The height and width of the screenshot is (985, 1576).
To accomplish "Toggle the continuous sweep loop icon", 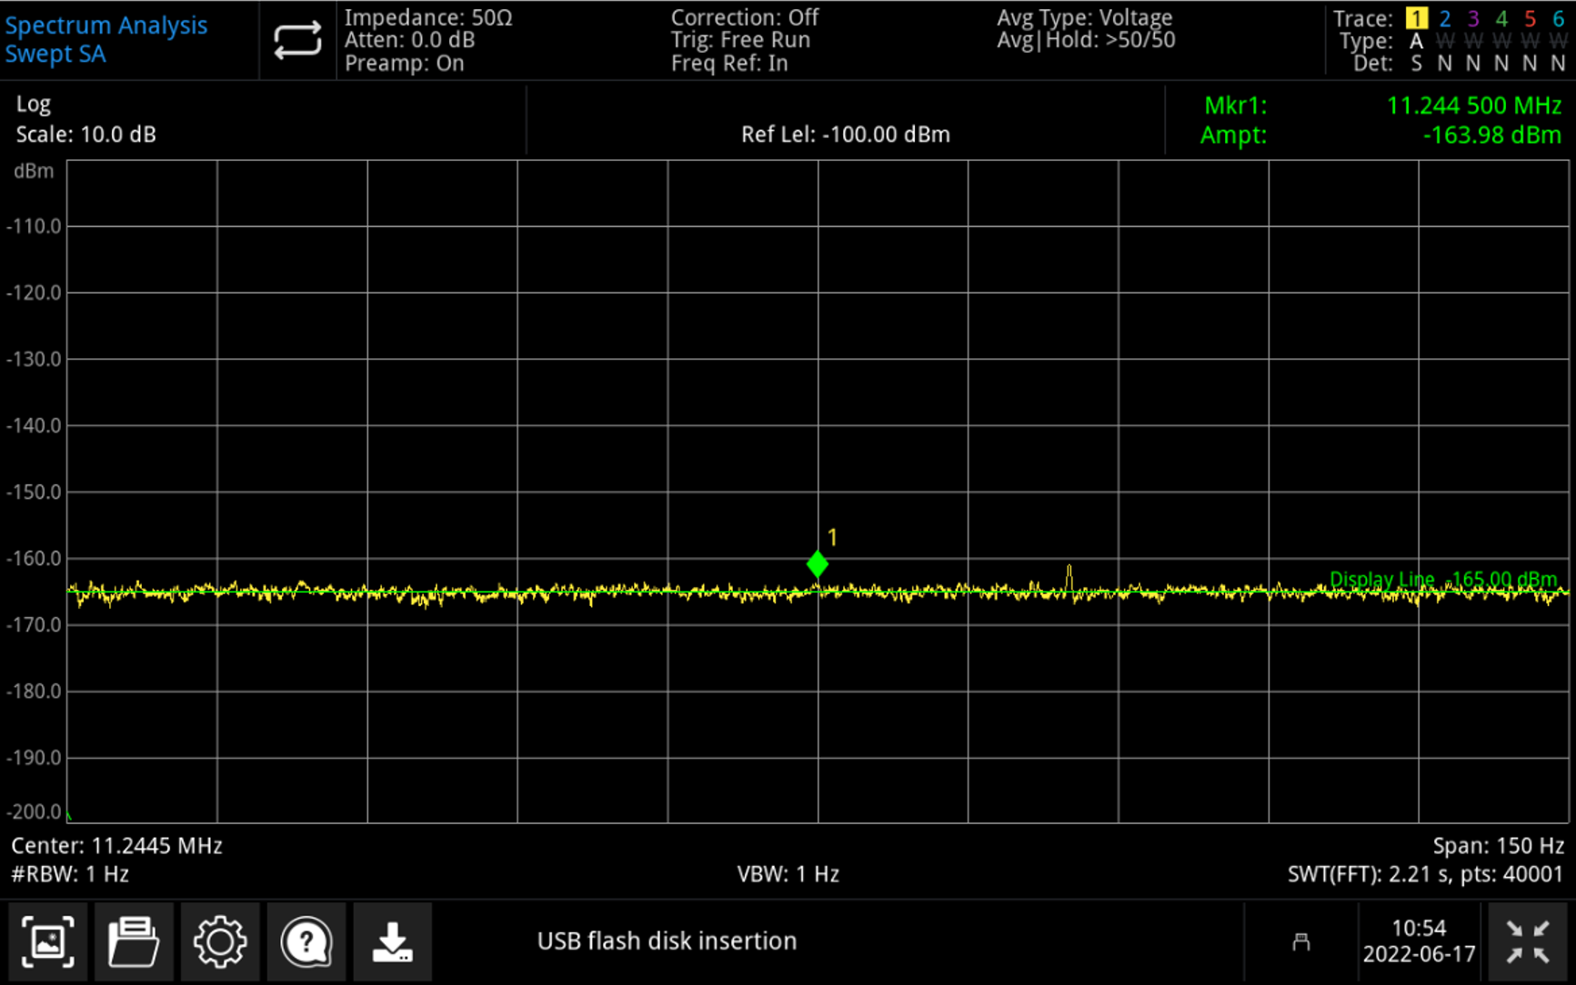I will (297, 41).
